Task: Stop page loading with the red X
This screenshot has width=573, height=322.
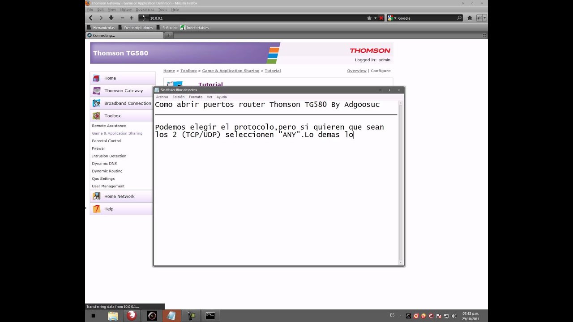Action: click(381, 18)
